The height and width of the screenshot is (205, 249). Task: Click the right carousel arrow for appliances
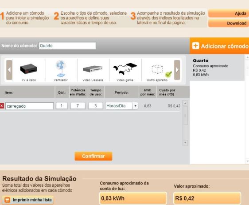tap(177, 70)
